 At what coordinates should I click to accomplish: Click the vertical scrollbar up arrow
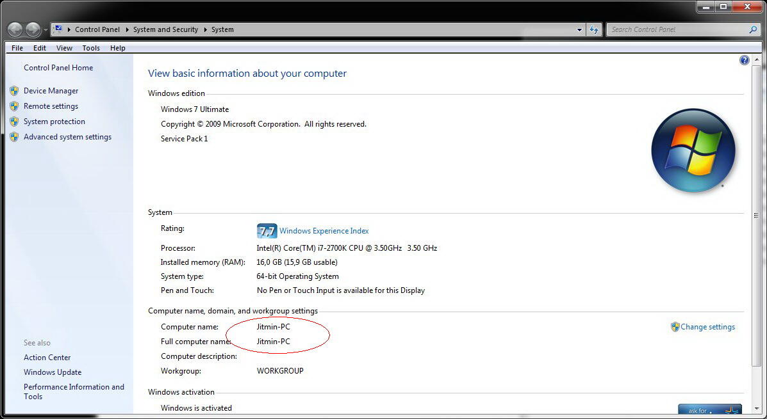[757, 59]
